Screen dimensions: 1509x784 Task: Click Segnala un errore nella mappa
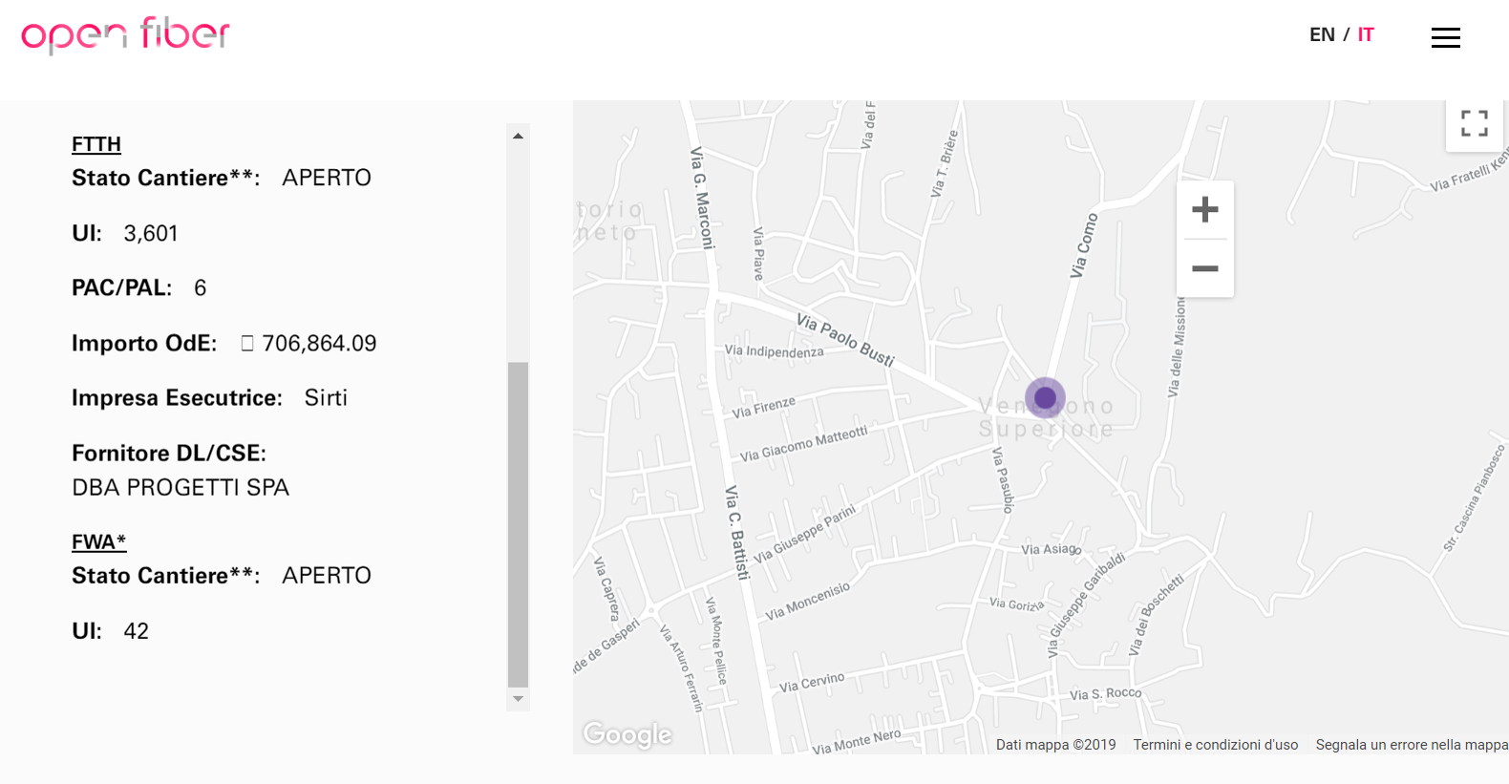pyautogui.click(x=1411, y=745)
